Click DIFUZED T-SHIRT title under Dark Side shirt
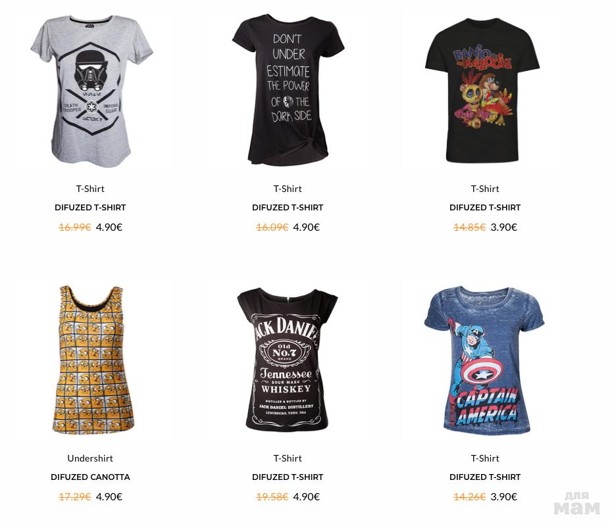 click(x=288, y=208)
